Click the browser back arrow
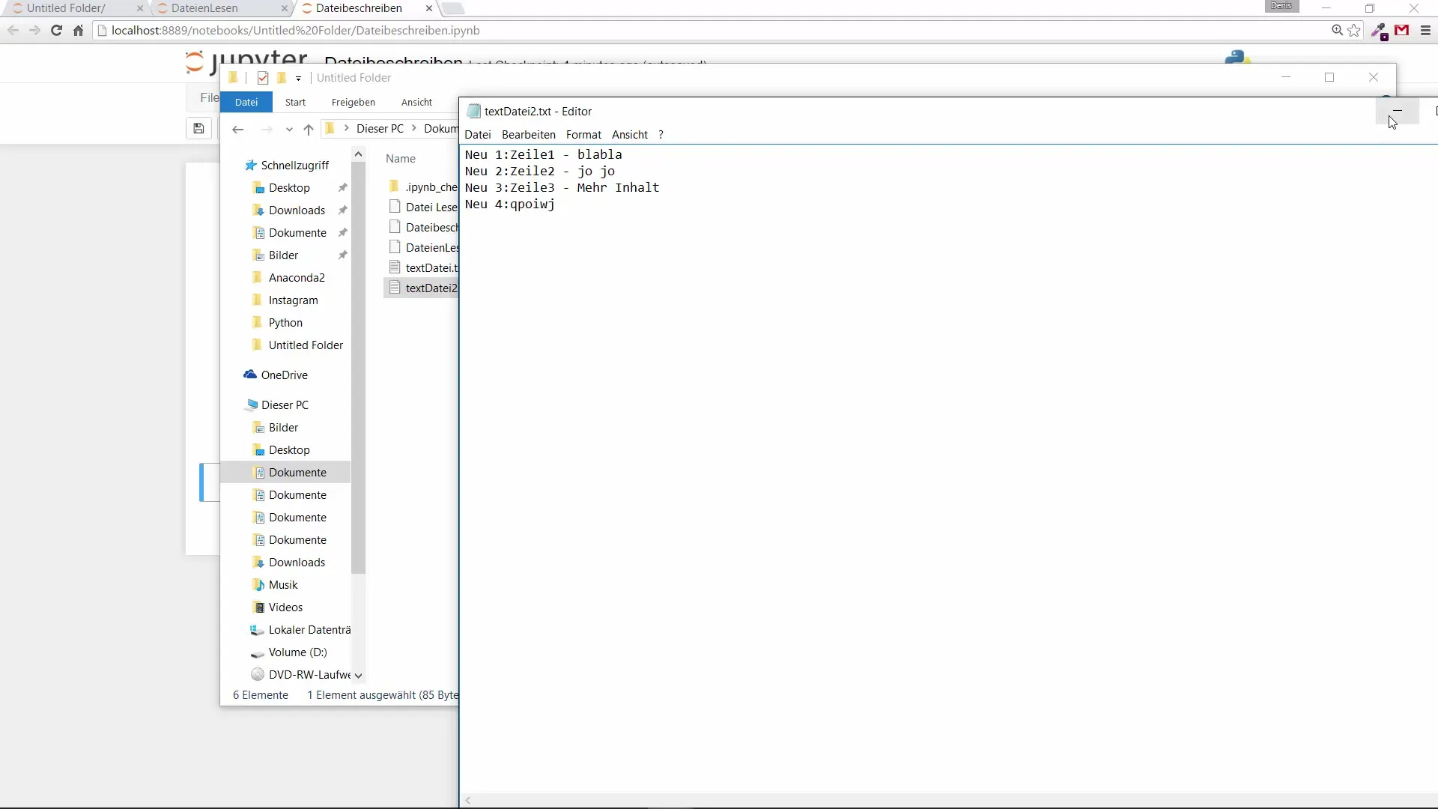 point(13,31)
